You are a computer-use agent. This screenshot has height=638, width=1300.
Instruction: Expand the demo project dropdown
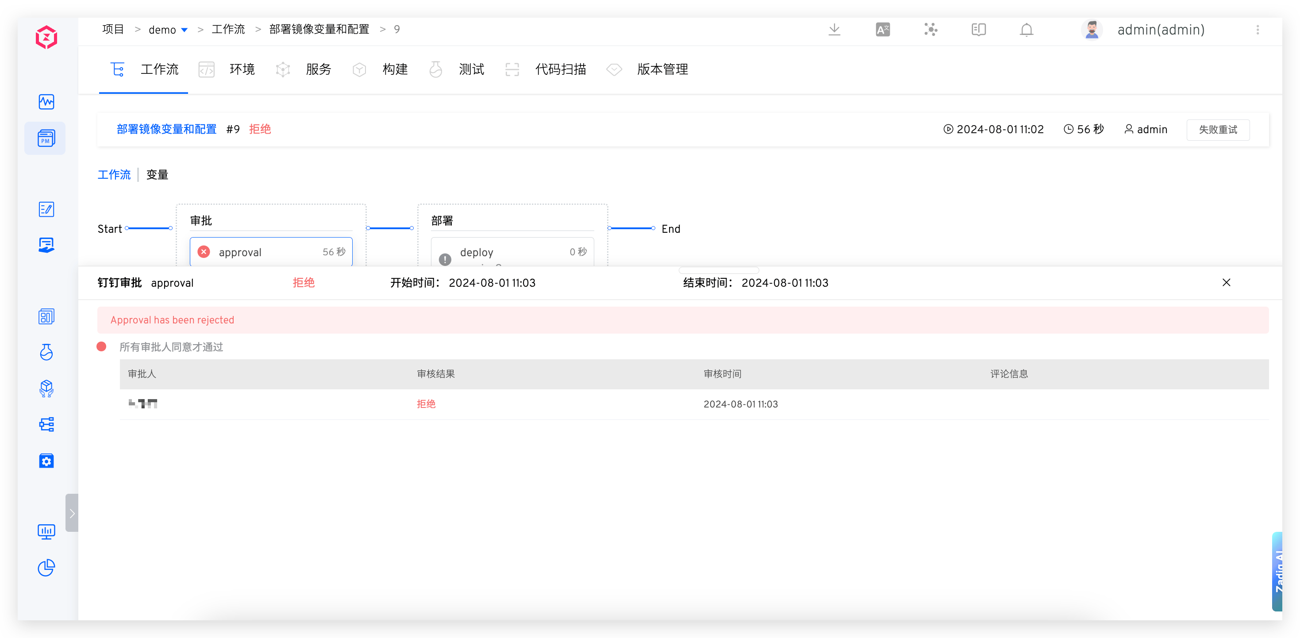coord(185,30)
